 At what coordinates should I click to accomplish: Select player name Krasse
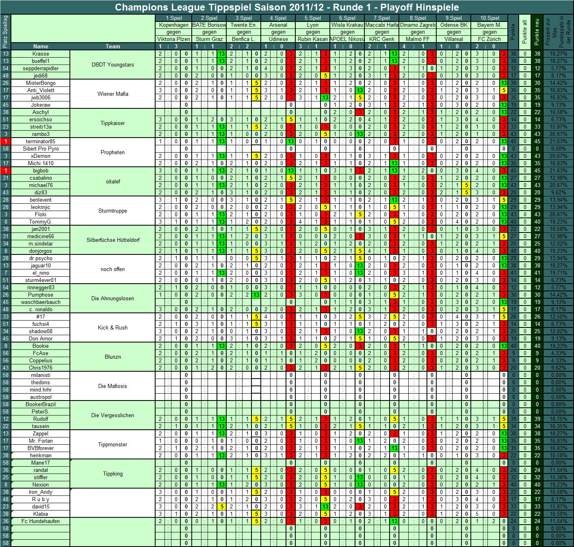(41, 54)
